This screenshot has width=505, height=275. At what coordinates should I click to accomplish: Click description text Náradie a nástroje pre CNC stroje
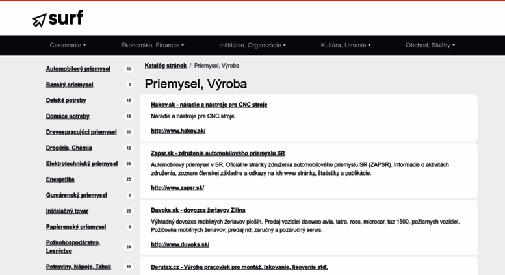tap(193, 116)
